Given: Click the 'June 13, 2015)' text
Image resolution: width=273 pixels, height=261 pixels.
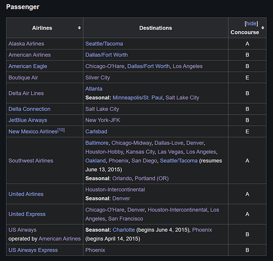Looking at the screenshot, I should (x=103, y=170).
